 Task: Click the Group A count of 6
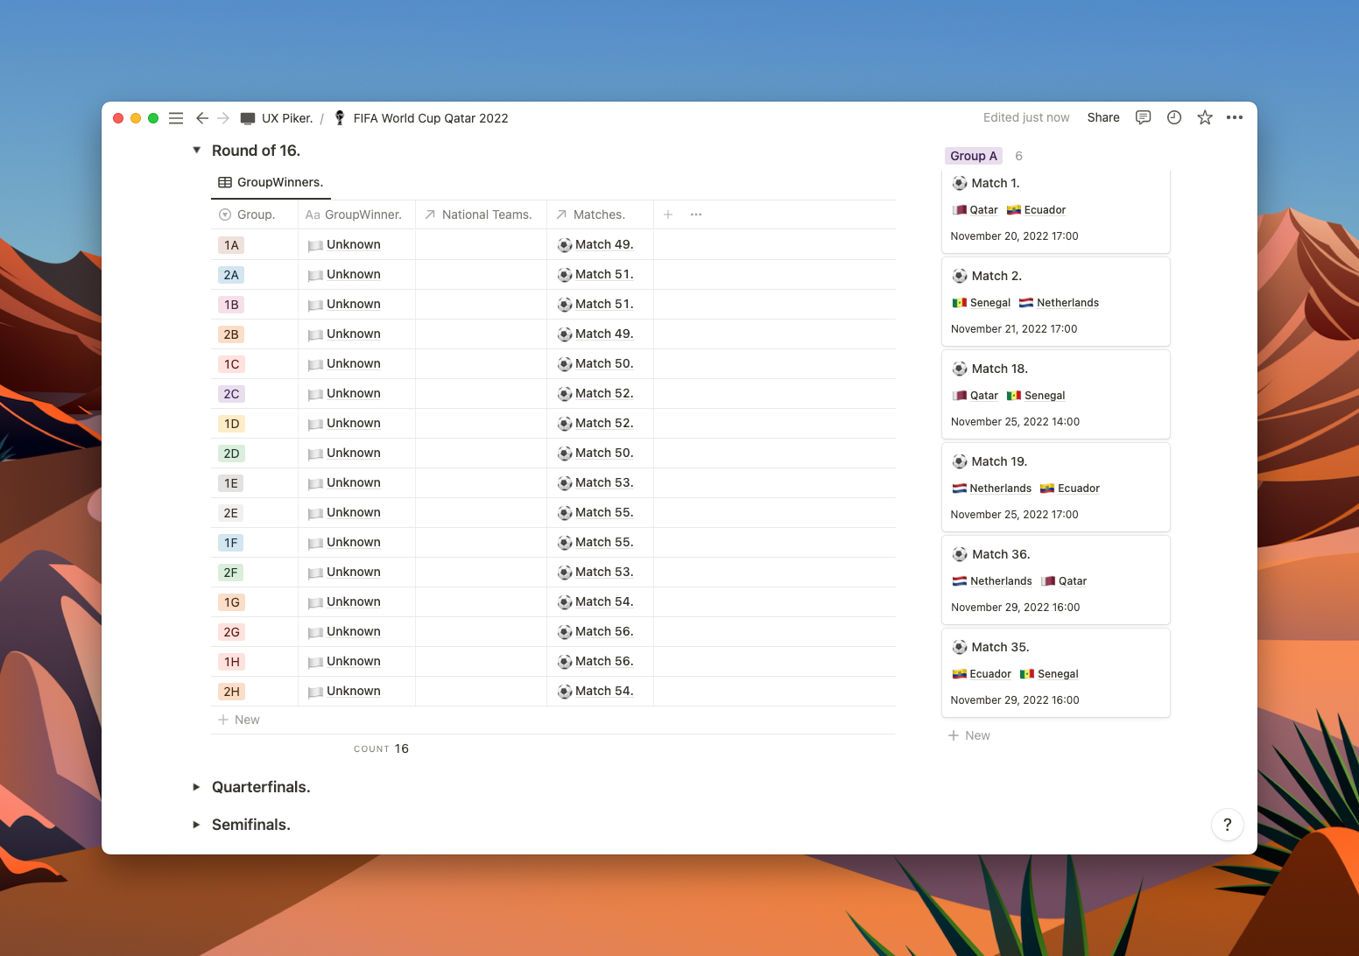[x=1018, y=156]
